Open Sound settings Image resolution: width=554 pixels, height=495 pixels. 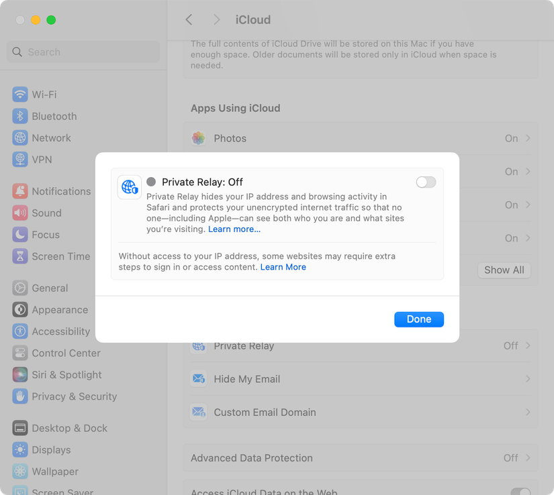(x=47, y=213)
